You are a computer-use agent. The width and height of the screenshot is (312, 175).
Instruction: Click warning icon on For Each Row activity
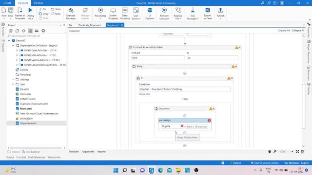click(236, 48)
